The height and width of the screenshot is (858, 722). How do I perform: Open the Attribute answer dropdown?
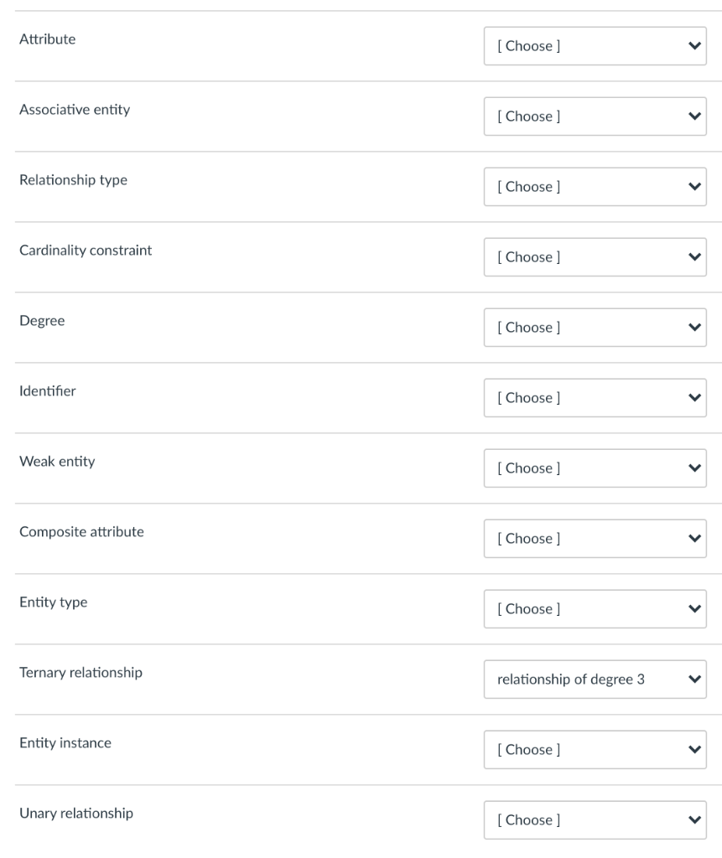[x=595, y=46]
